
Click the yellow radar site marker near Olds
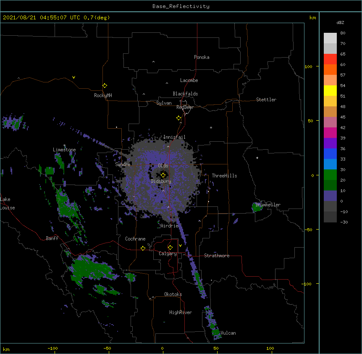point(163,175)
